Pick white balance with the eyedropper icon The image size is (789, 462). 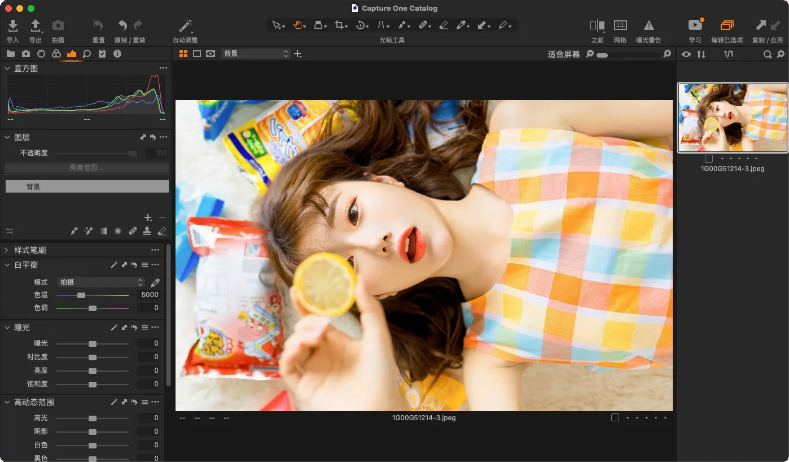pos(155,282)
